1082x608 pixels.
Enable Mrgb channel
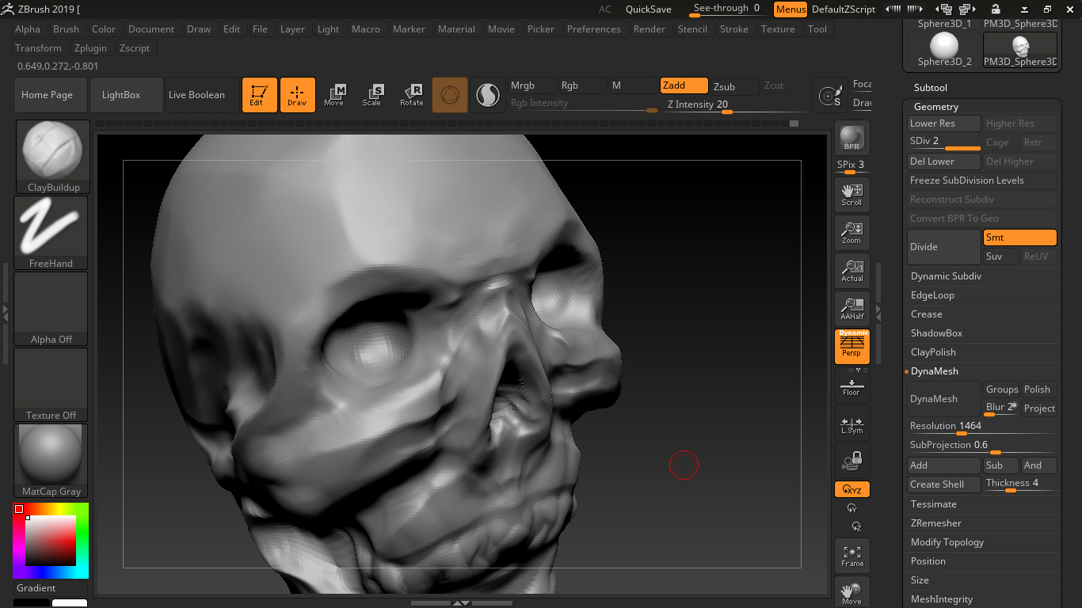531,85
